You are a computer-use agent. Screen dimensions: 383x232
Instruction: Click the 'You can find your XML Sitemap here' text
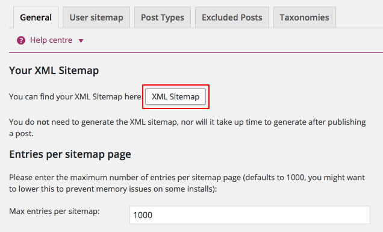coord(76,96)
